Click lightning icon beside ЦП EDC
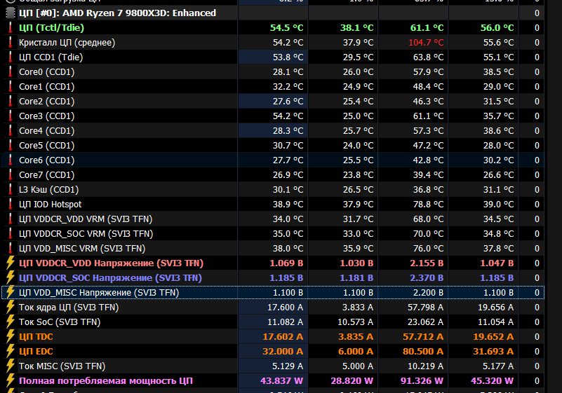Viewport: 562px width, 393px height. (11, 351)
